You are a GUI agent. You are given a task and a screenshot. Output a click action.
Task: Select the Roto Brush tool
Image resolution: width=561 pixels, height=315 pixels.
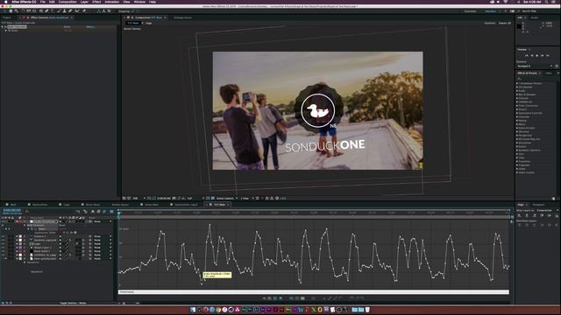76,11
